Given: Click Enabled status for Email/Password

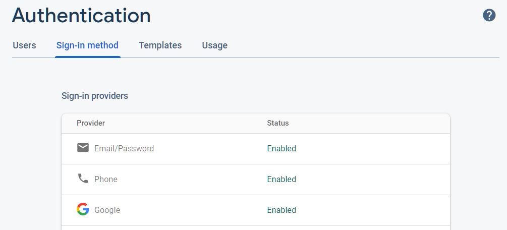Looking at the screenshot, I should pyautogui.click(x=281, y=148).
